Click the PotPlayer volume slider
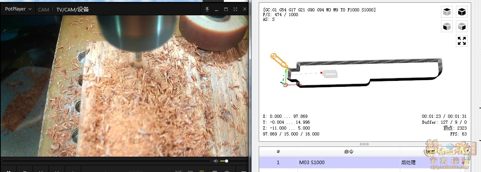 [224, 161]
